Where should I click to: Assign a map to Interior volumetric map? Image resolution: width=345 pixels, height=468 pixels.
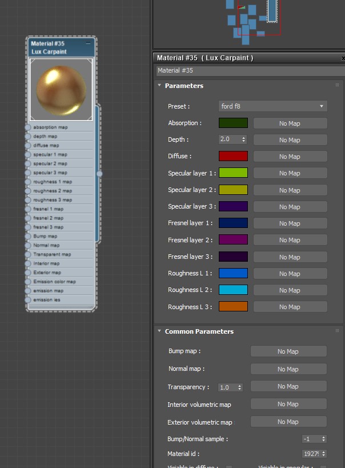point(288,404)
